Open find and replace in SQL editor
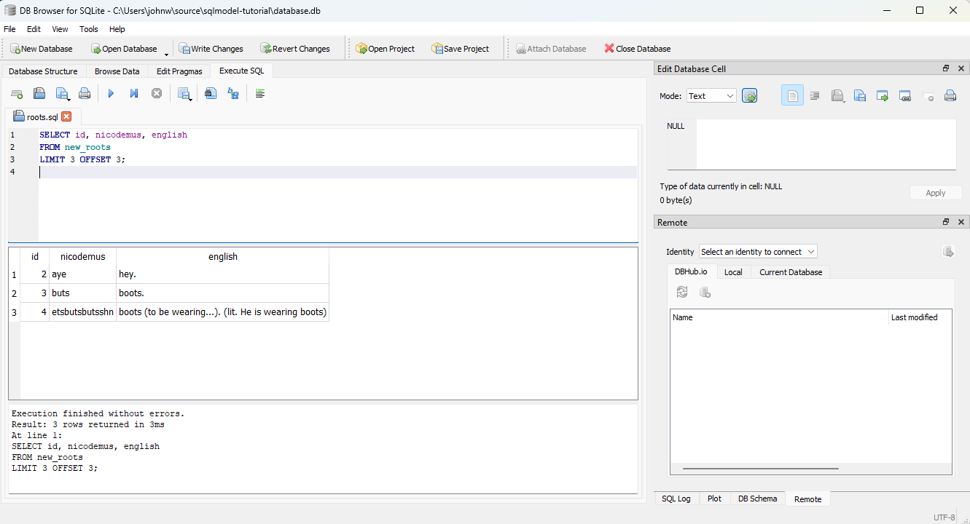970x524 pixels. point(233,93)
